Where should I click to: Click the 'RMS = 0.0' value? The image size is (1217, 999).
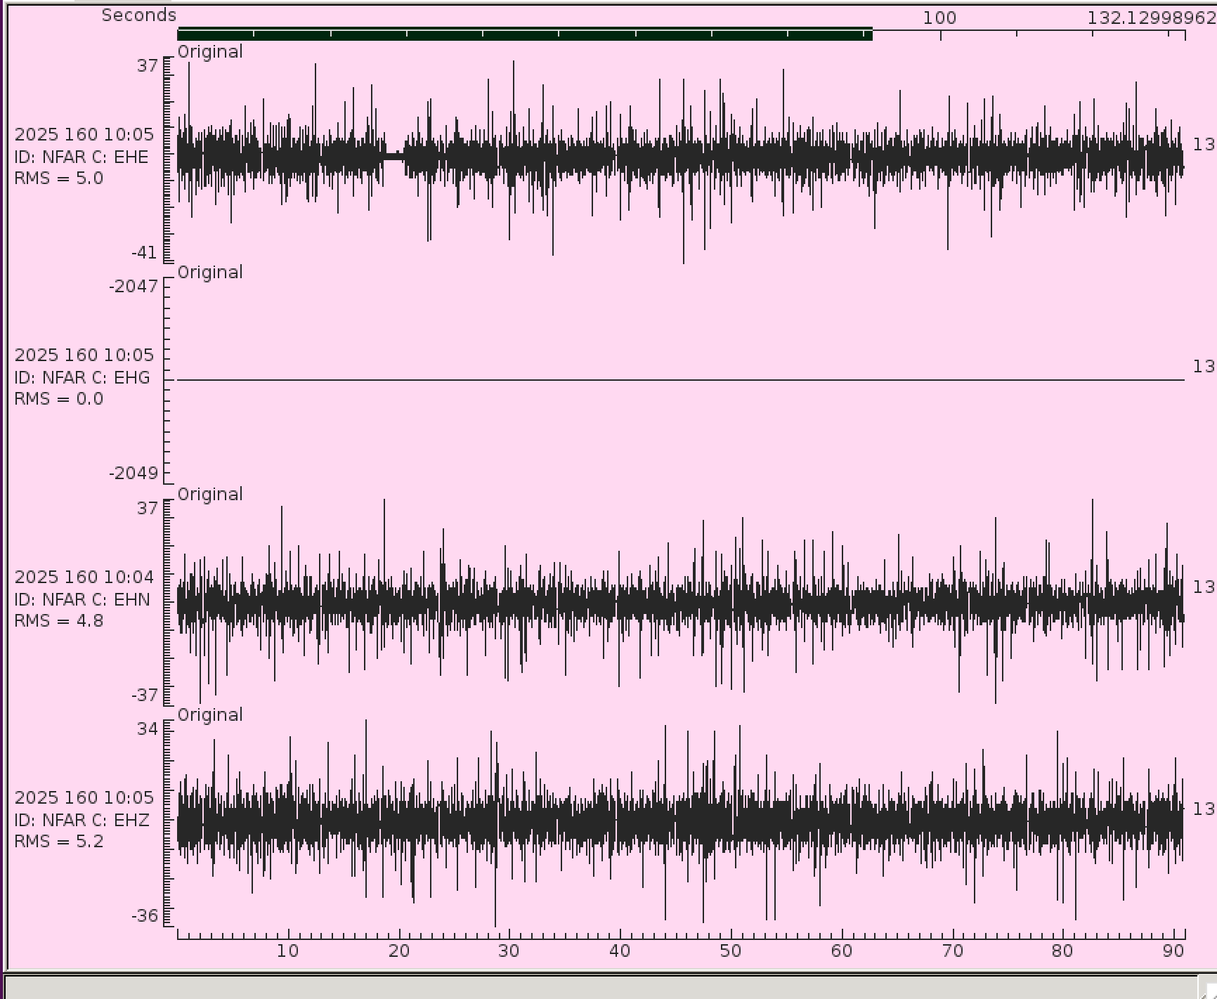point(59,399)
